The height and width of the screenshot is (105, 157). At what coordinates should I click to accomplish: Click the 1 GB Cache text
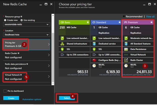[101, 27]
